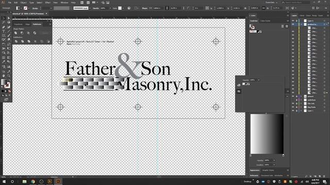Create new layer in Layers panel
This screenshot has width=330, height=185.
coord(320,176)
